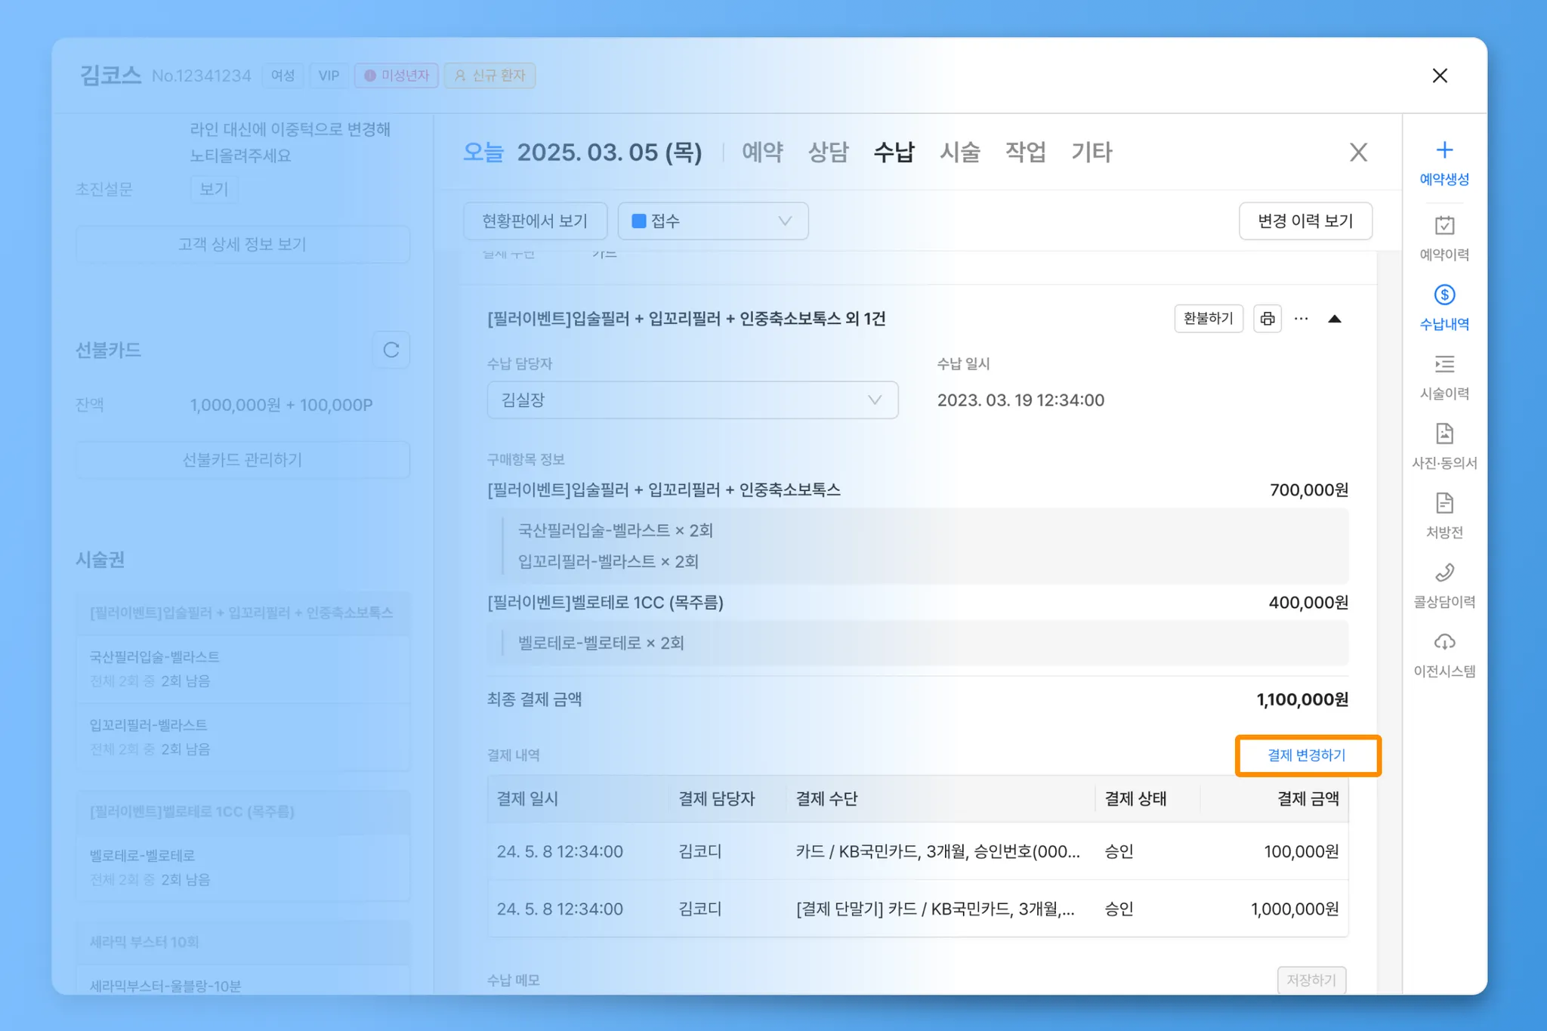The height and width of the screenshot is (1031, 1547).
Task: Expand the 김실장 수납 담당자 dropdown
Action: click(x=692, y=400)
